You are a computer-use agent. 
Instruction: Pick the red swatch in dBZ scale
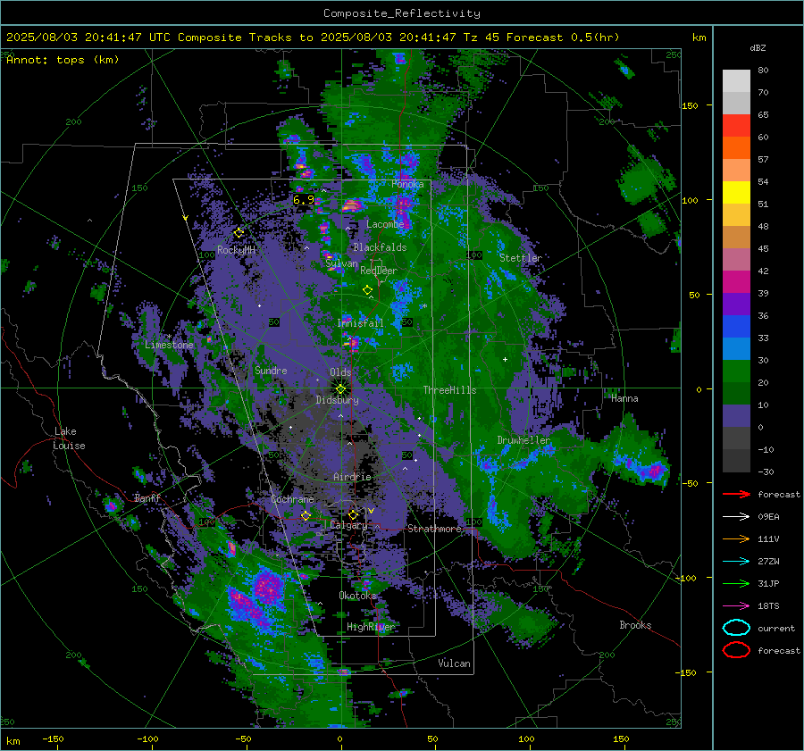[x=736, y=126]
